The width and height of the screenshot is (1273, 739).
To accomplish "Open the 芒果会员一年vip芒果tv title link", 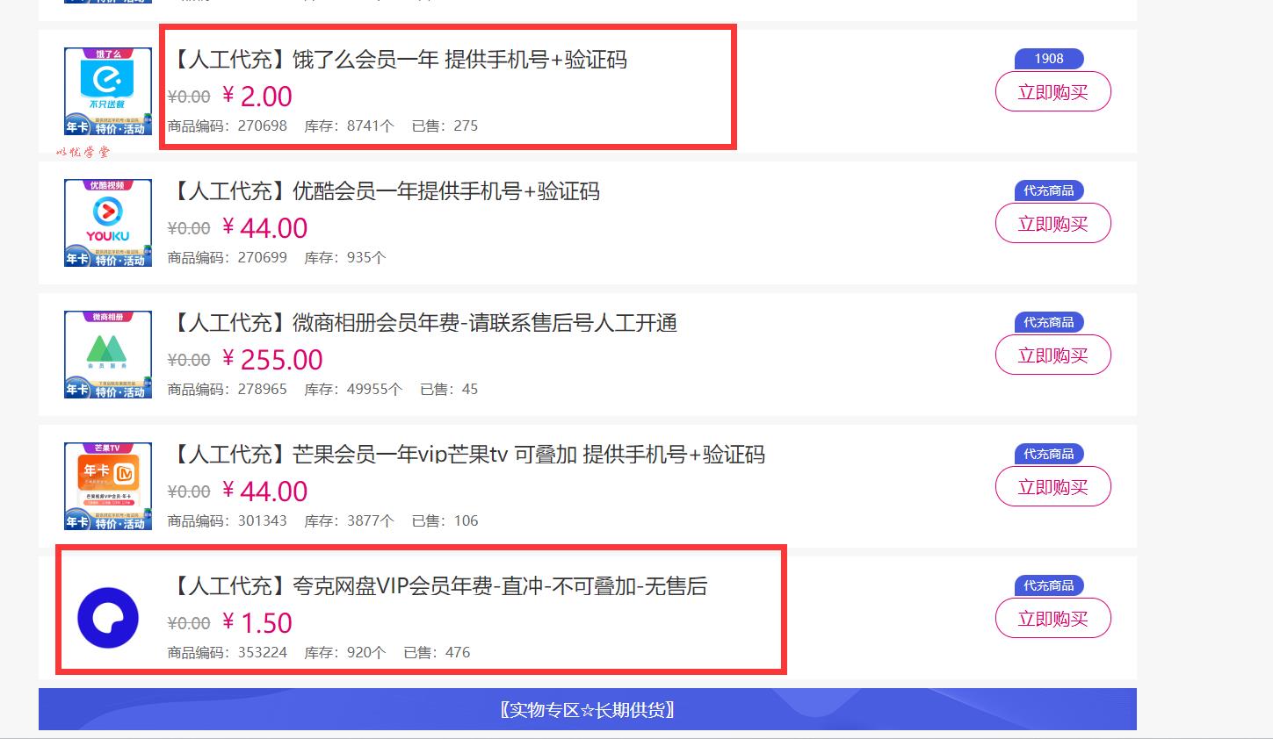I will pyautogui.click(x=467, y=455).
